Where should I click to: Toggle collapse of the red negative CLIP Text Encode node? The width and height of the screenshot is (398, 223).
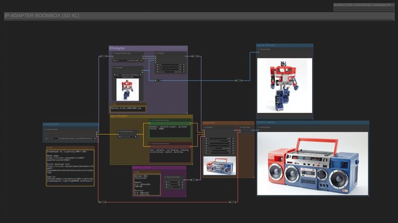click(151, 144)
